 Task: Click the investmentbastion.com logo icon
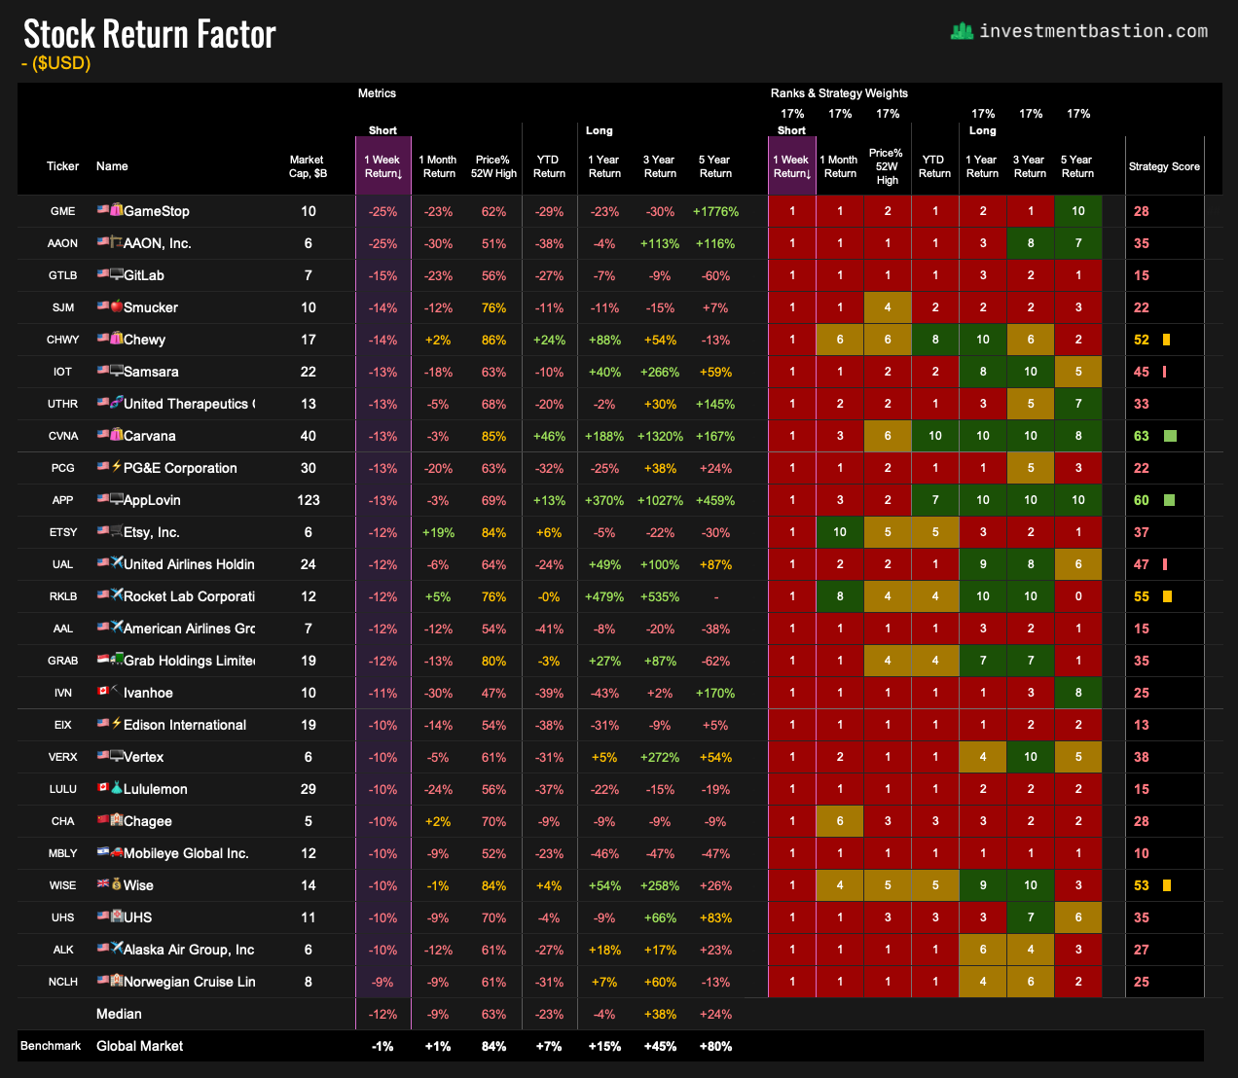tap(962, 31)
